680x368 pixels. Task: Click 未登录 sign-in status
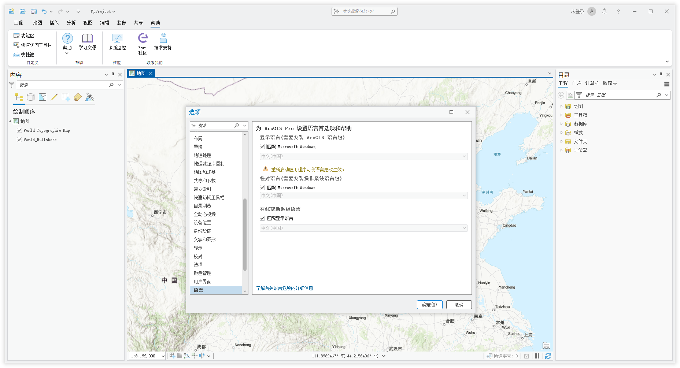pos(577,11)
